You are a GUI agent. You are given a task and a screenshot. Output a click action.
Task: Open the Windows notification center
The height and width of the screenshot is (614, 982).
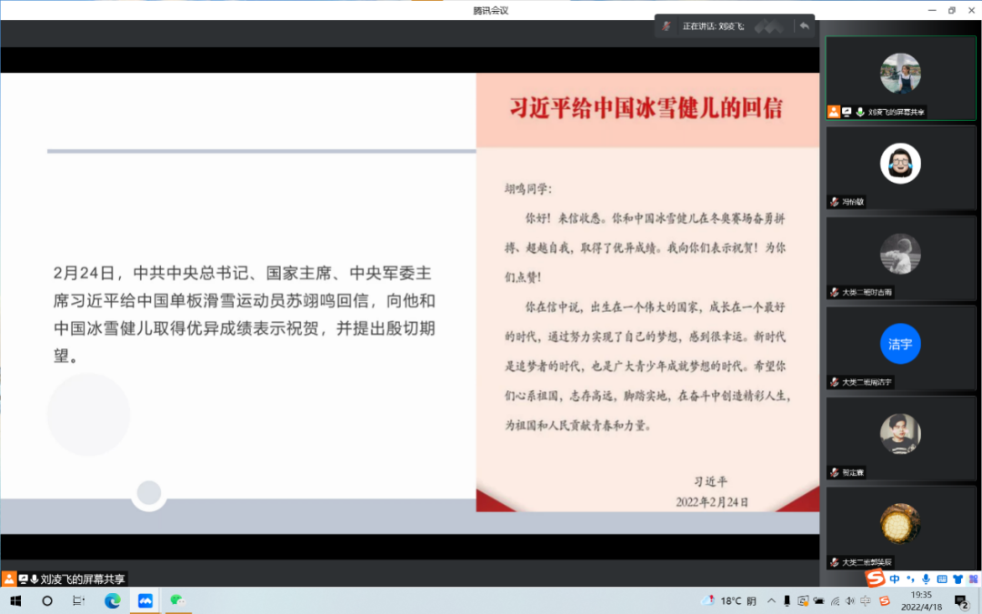click(x=961, y=600)
